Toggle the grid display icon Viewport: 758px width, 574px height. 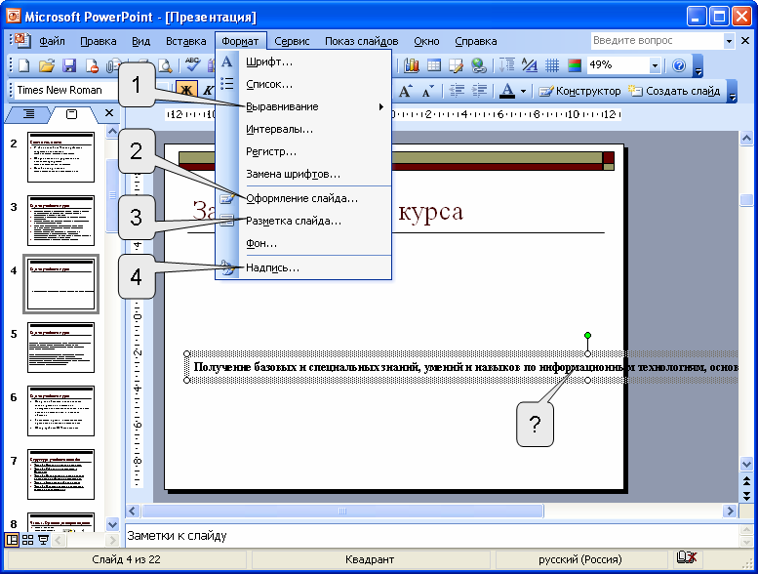552,65
